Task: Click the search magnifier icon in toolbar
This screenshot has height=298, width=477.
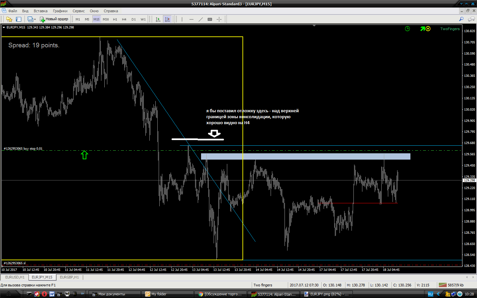Action: (461, 19)
